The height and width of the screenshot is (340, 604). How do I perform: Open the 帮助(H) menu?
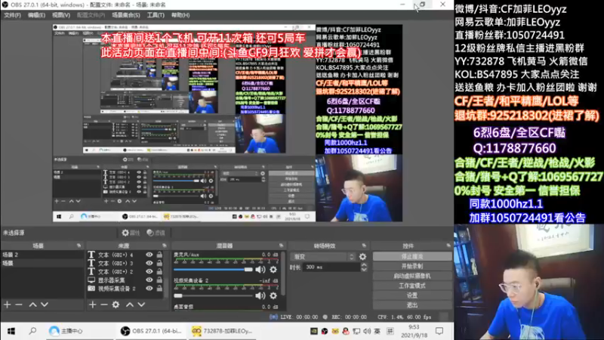180,15
